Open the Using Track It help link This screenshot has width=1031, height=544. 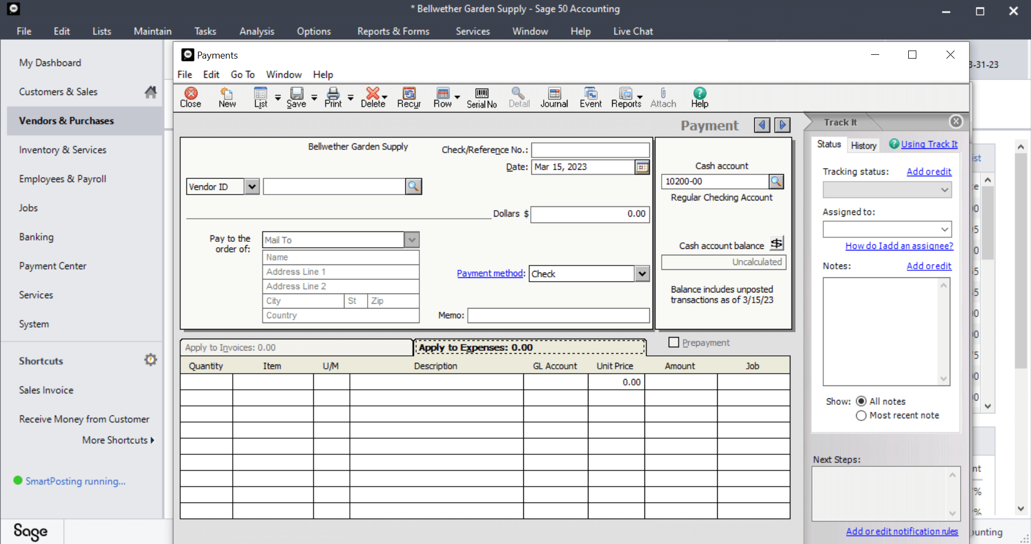[x=929, y=144]
